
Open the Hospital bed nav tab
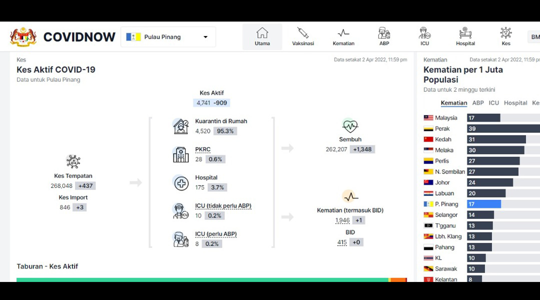(465, 36)
